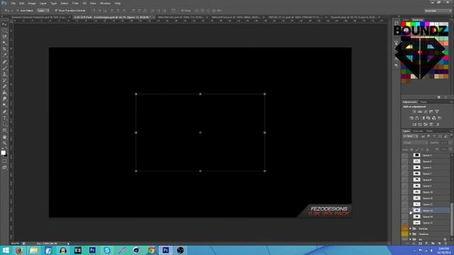Select the Quick Selection tool

coord(4,43)
